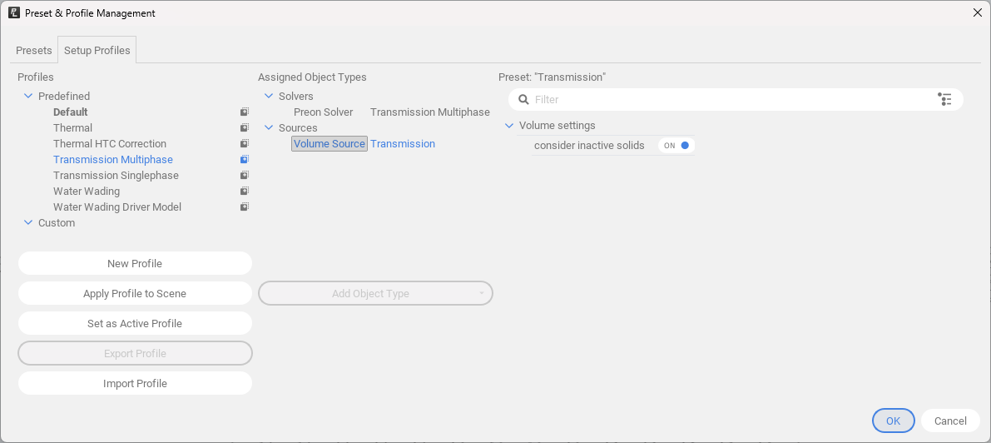The height and width of the screenshot is (443, 991).
Task: Create a New Profile
Action: point(136,263)
